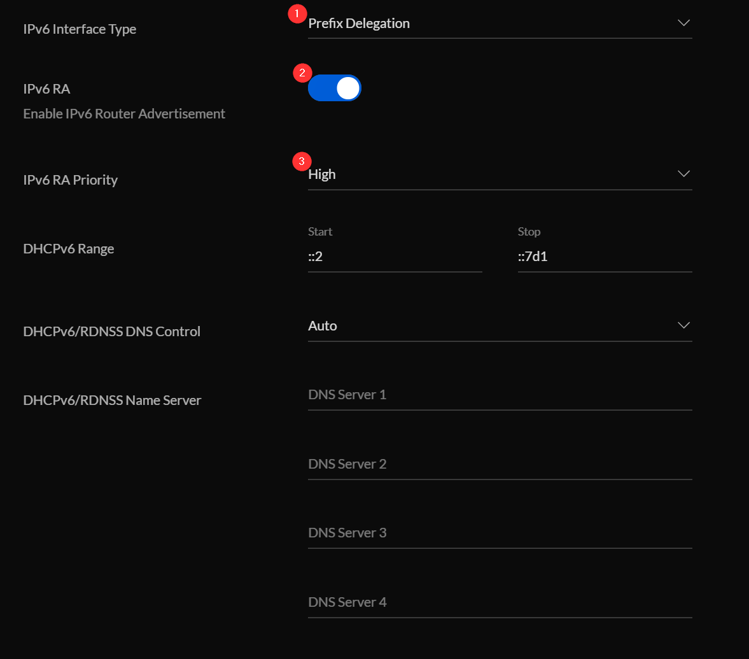Click the red step 2 badge
The height and width of the screenshot is (659, 749).
[x=302, y=73]
